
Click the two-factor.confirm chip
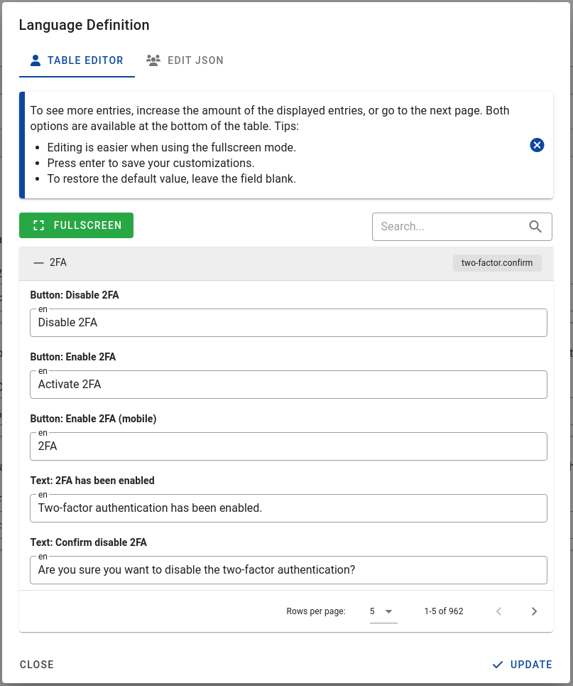point(497,263)
